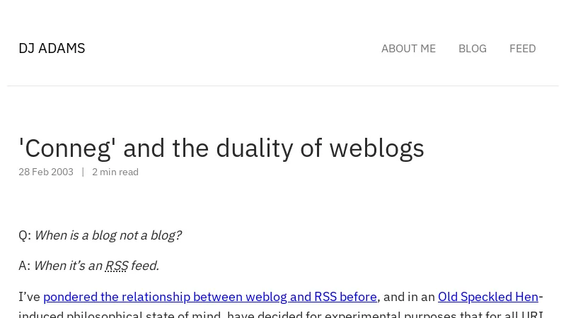The image size is (566, 318).
Task: Click the "Q:" label
Action: (x=25, y=235)
